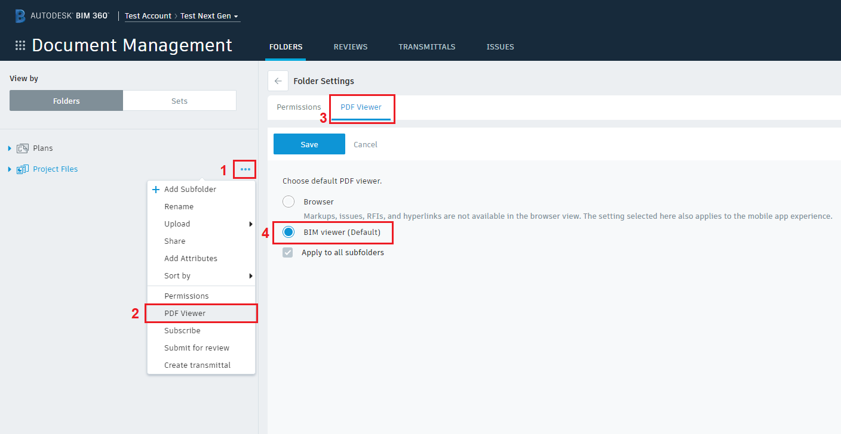841x434 pixels.
Task: Expand the Plans folder tree arrow
Action: [x=10, y=148]
